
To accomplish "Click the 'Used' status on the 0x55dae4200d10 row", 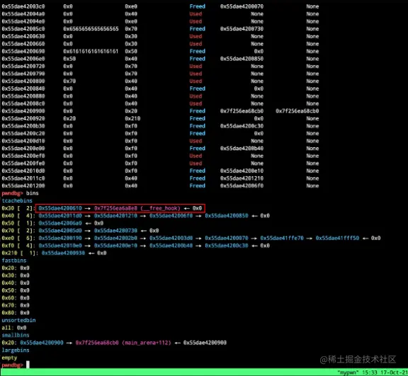I will coord(195,141).
